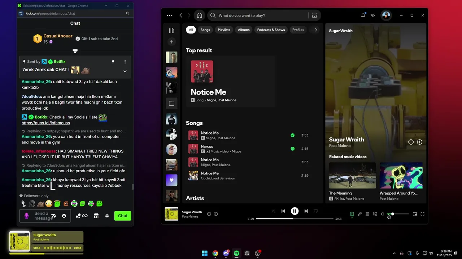Go back in Spotify navigation
This screenshot has width=462, height=259.
[181, 15]
